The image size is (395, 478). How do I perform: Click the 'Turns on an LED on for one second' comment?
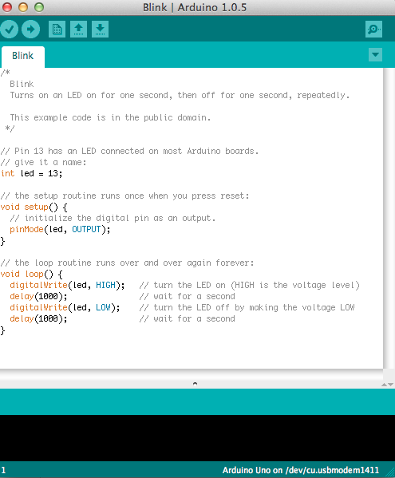180,96
